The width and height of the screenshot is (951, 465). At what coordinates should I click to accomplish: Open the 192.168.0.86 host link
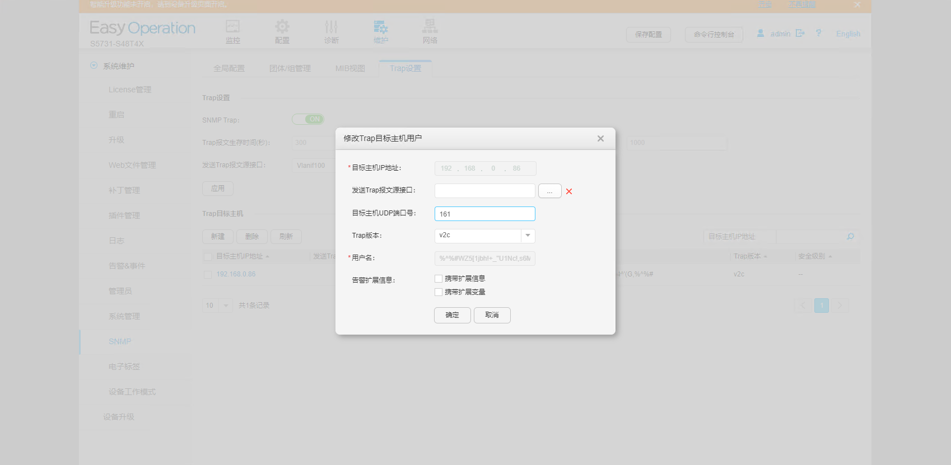[236, 274]
